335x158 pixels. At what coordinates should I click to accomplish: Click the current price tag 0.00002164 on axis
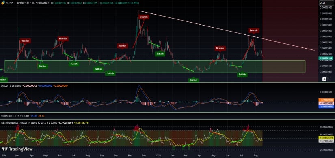(x=326, y=58)
